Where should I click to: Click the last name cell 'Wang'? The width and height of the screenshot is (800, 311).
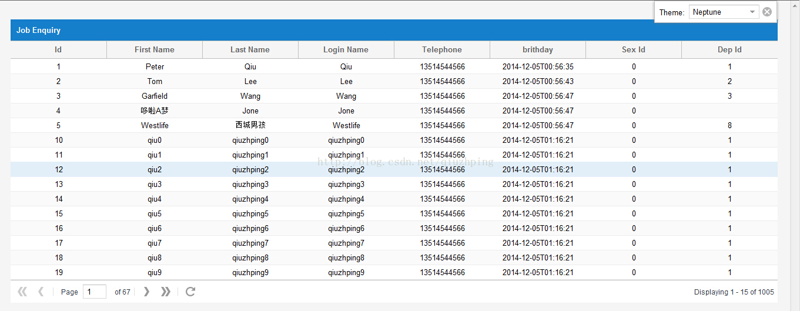250,96
